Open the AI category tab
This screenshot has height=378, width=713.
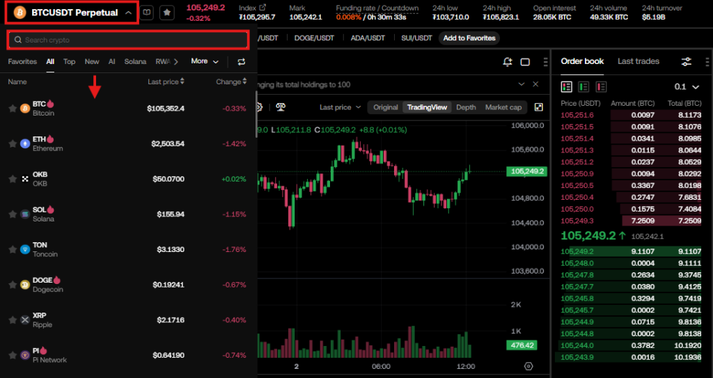tap(112, 61)
